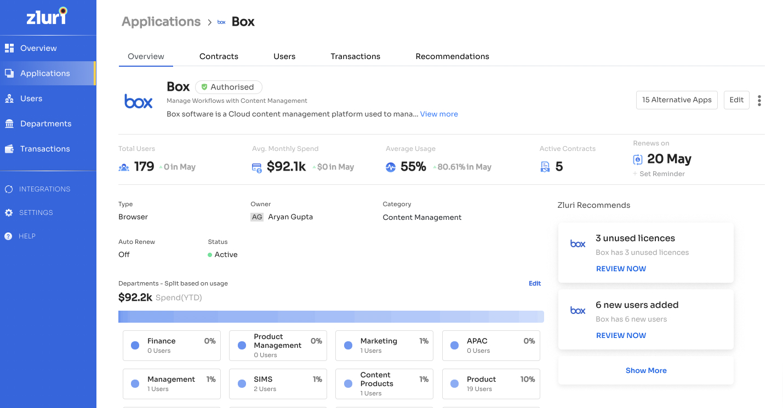Click the 179 total users value
Image resolution: width=783 pixels, height=408 pixels.
coord(144,167)
